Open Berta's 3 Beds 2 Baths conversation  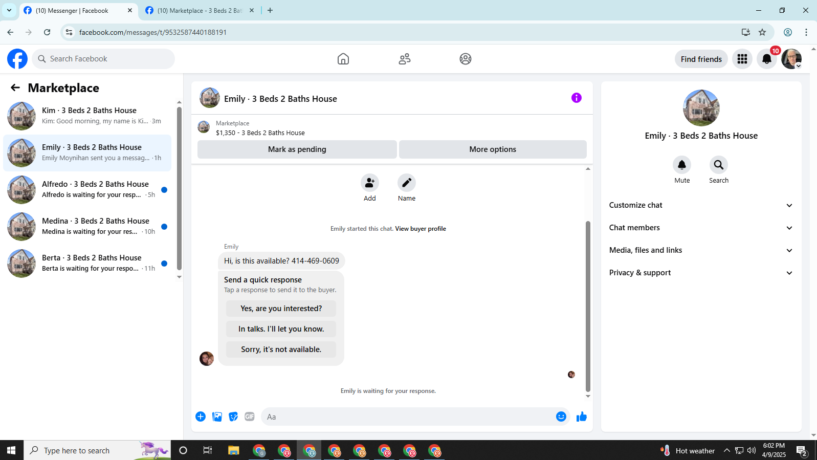coord(87,264)
